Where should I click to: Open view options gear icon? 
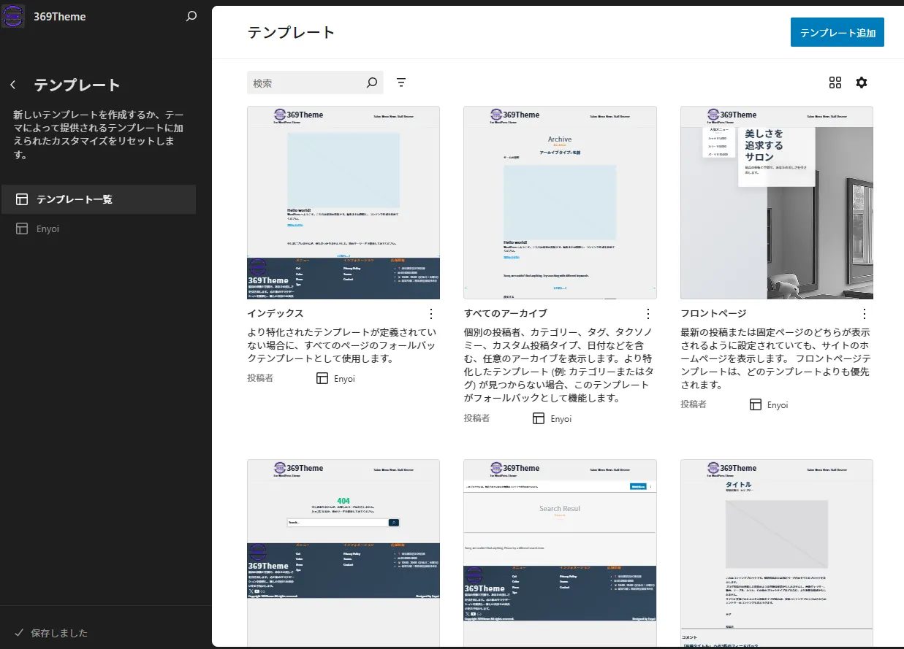[x=862, y=82]
